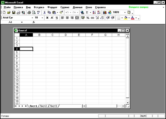This screenshot has width=166, height=119.
Task: Toggle italic К formatting
Action: coord(52,18)
